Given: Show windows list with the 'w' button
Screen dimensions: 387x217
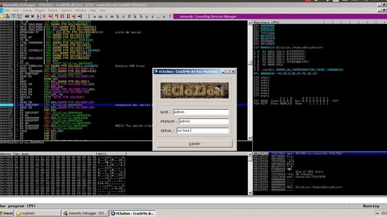Looking at the screenshot, I should point(112,16).
